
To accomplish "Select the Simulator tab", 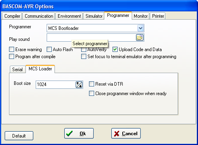I will click(94, 16).
